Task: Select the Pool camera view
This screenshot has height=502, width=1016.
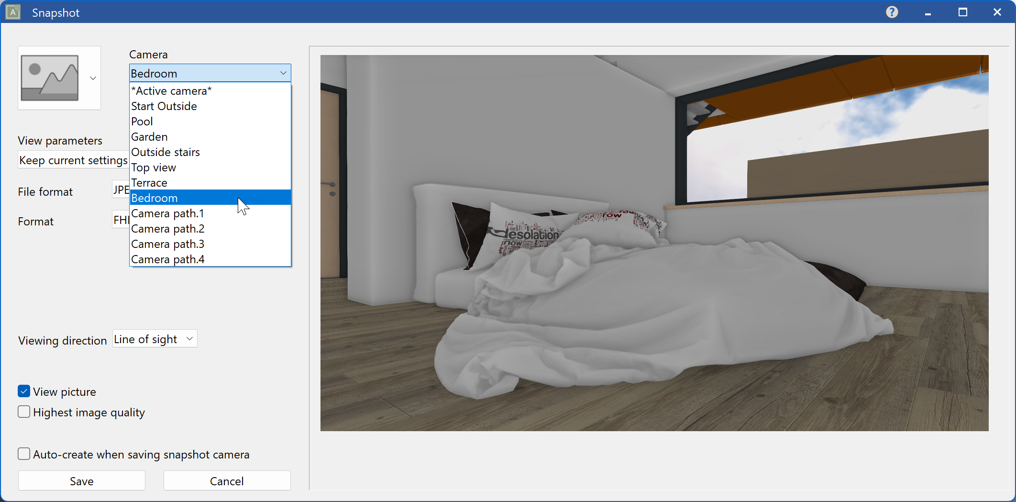Action: (142, 121)
